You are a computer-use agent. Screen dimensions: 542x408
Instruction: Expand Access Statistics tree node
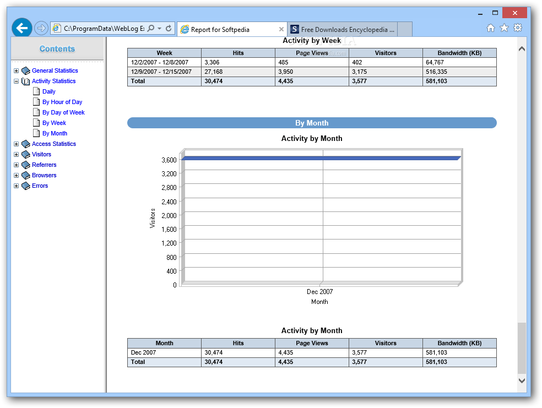point(16,144)
